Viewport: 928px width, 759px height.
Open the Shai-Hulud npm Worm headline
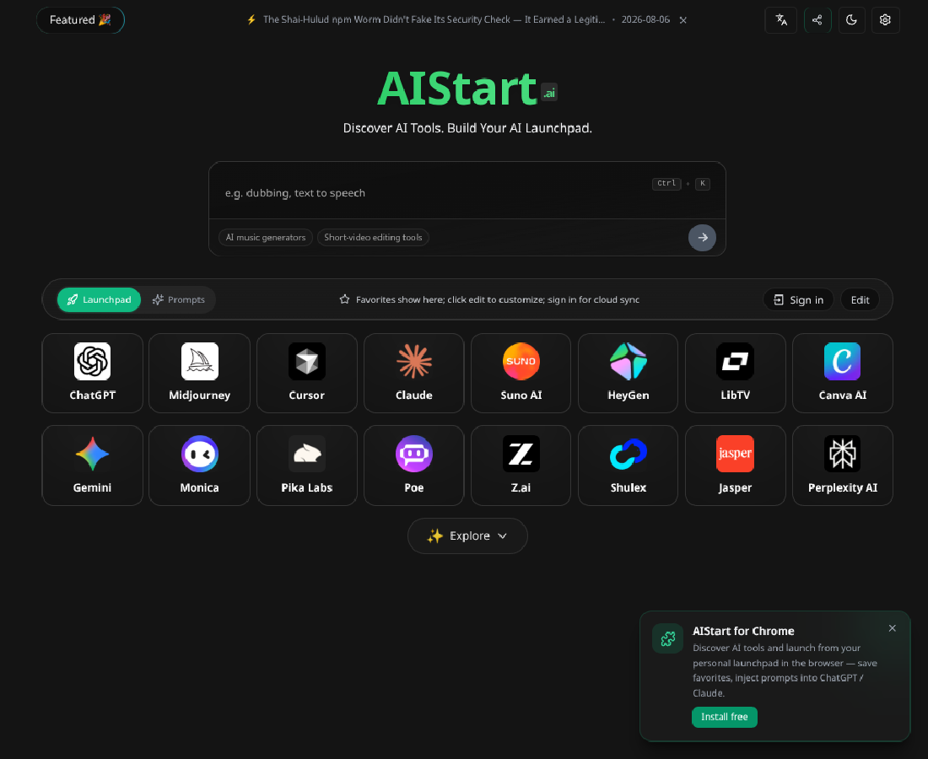(x=434, y=19)
